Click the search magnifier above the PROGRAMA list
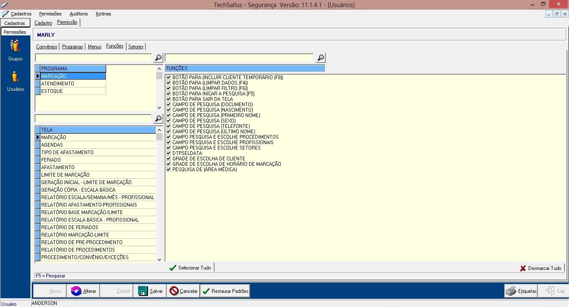Screen dimensions: 569x307 click(x=158, y=58)
